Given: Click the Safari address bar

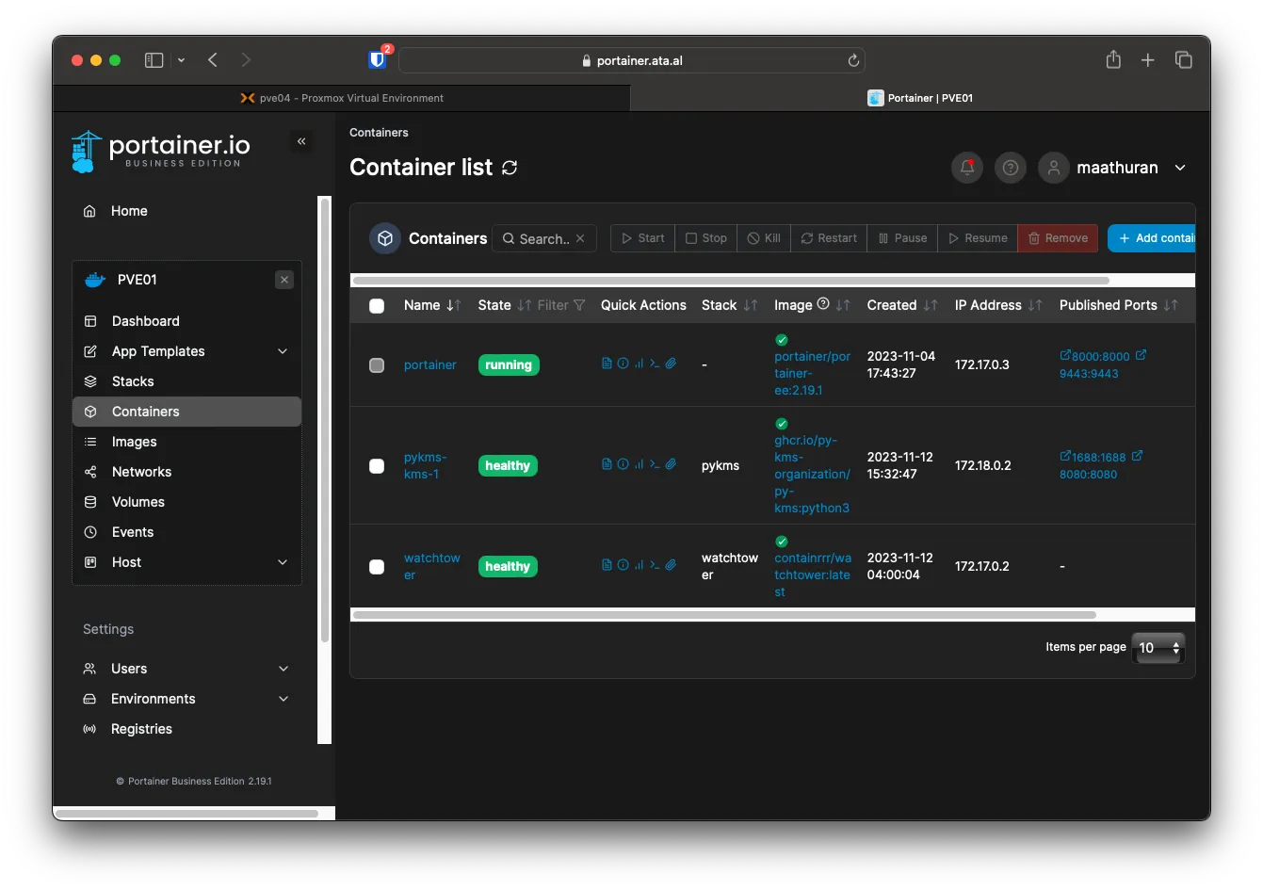Looking at the screenshot, I should point(631,60).
